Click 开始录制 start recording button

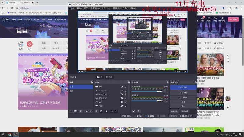[183, 93]
